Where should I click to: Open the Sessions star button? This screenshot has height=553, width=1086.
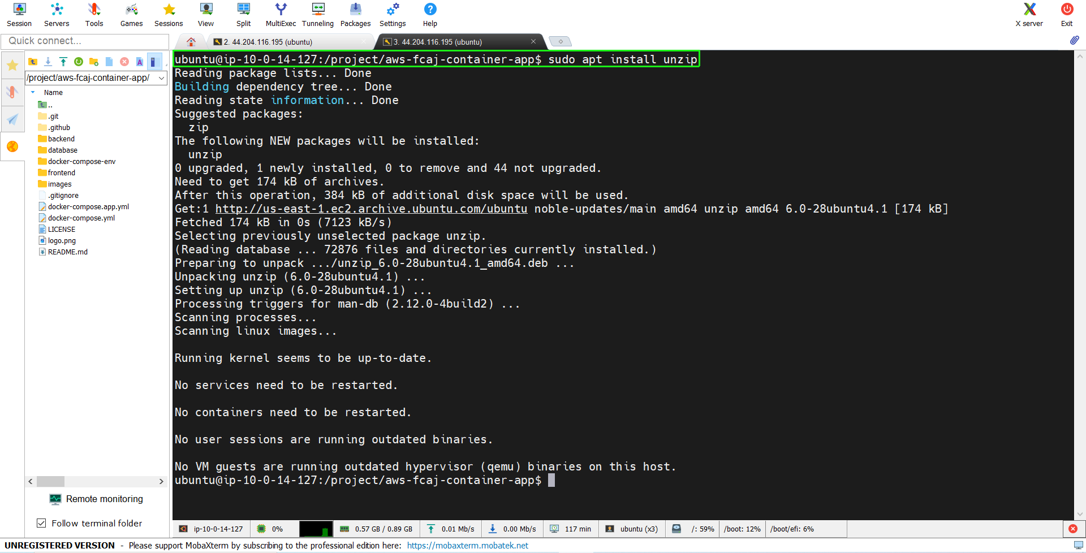click(x=169, y=15)
